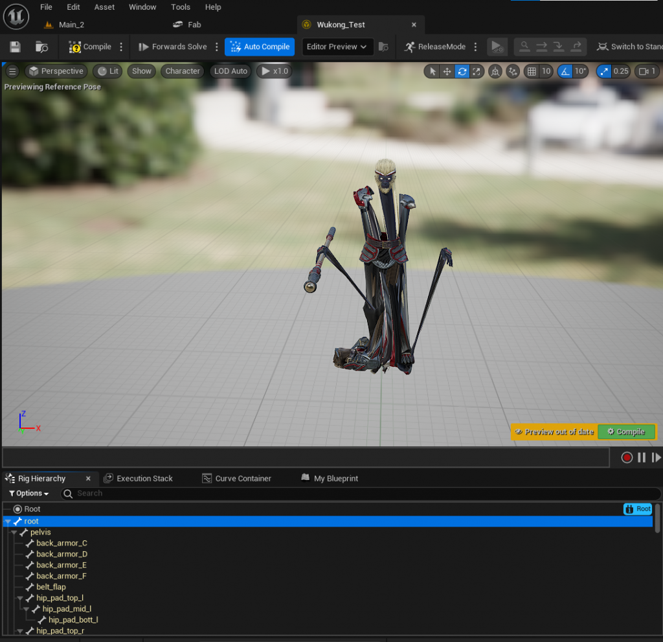Switch to My Blueprint tab
This screenshot has width=663, height=642.
[330, 478]
